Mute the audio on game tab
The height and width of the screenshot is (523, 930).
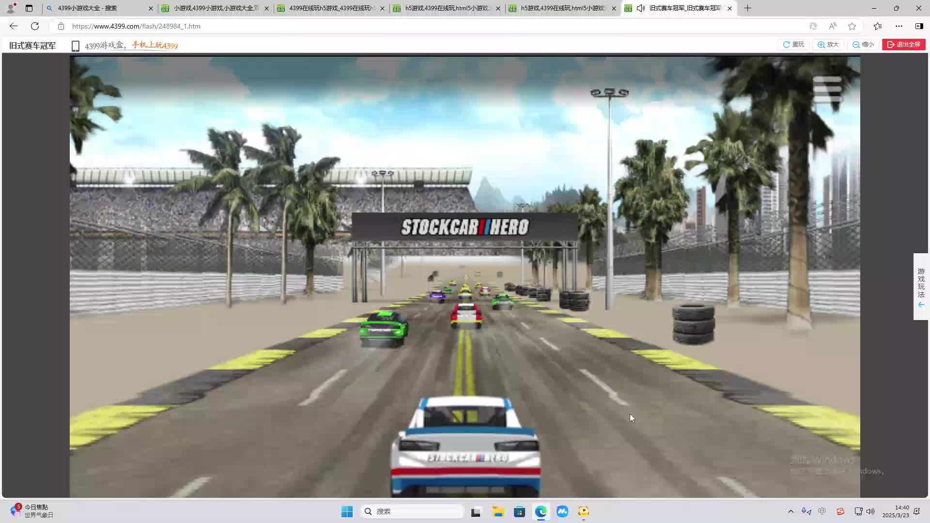[641, 8]
